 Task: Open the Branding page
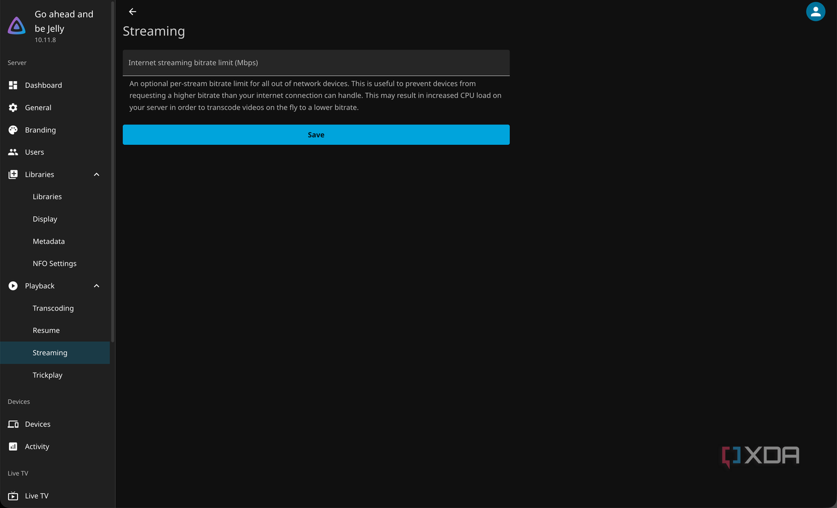pos(55,129)
